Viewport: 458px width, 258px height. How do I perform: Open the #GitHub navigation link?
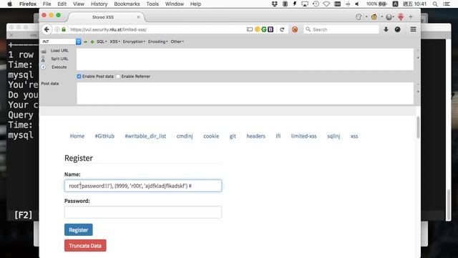click(104, 136)
